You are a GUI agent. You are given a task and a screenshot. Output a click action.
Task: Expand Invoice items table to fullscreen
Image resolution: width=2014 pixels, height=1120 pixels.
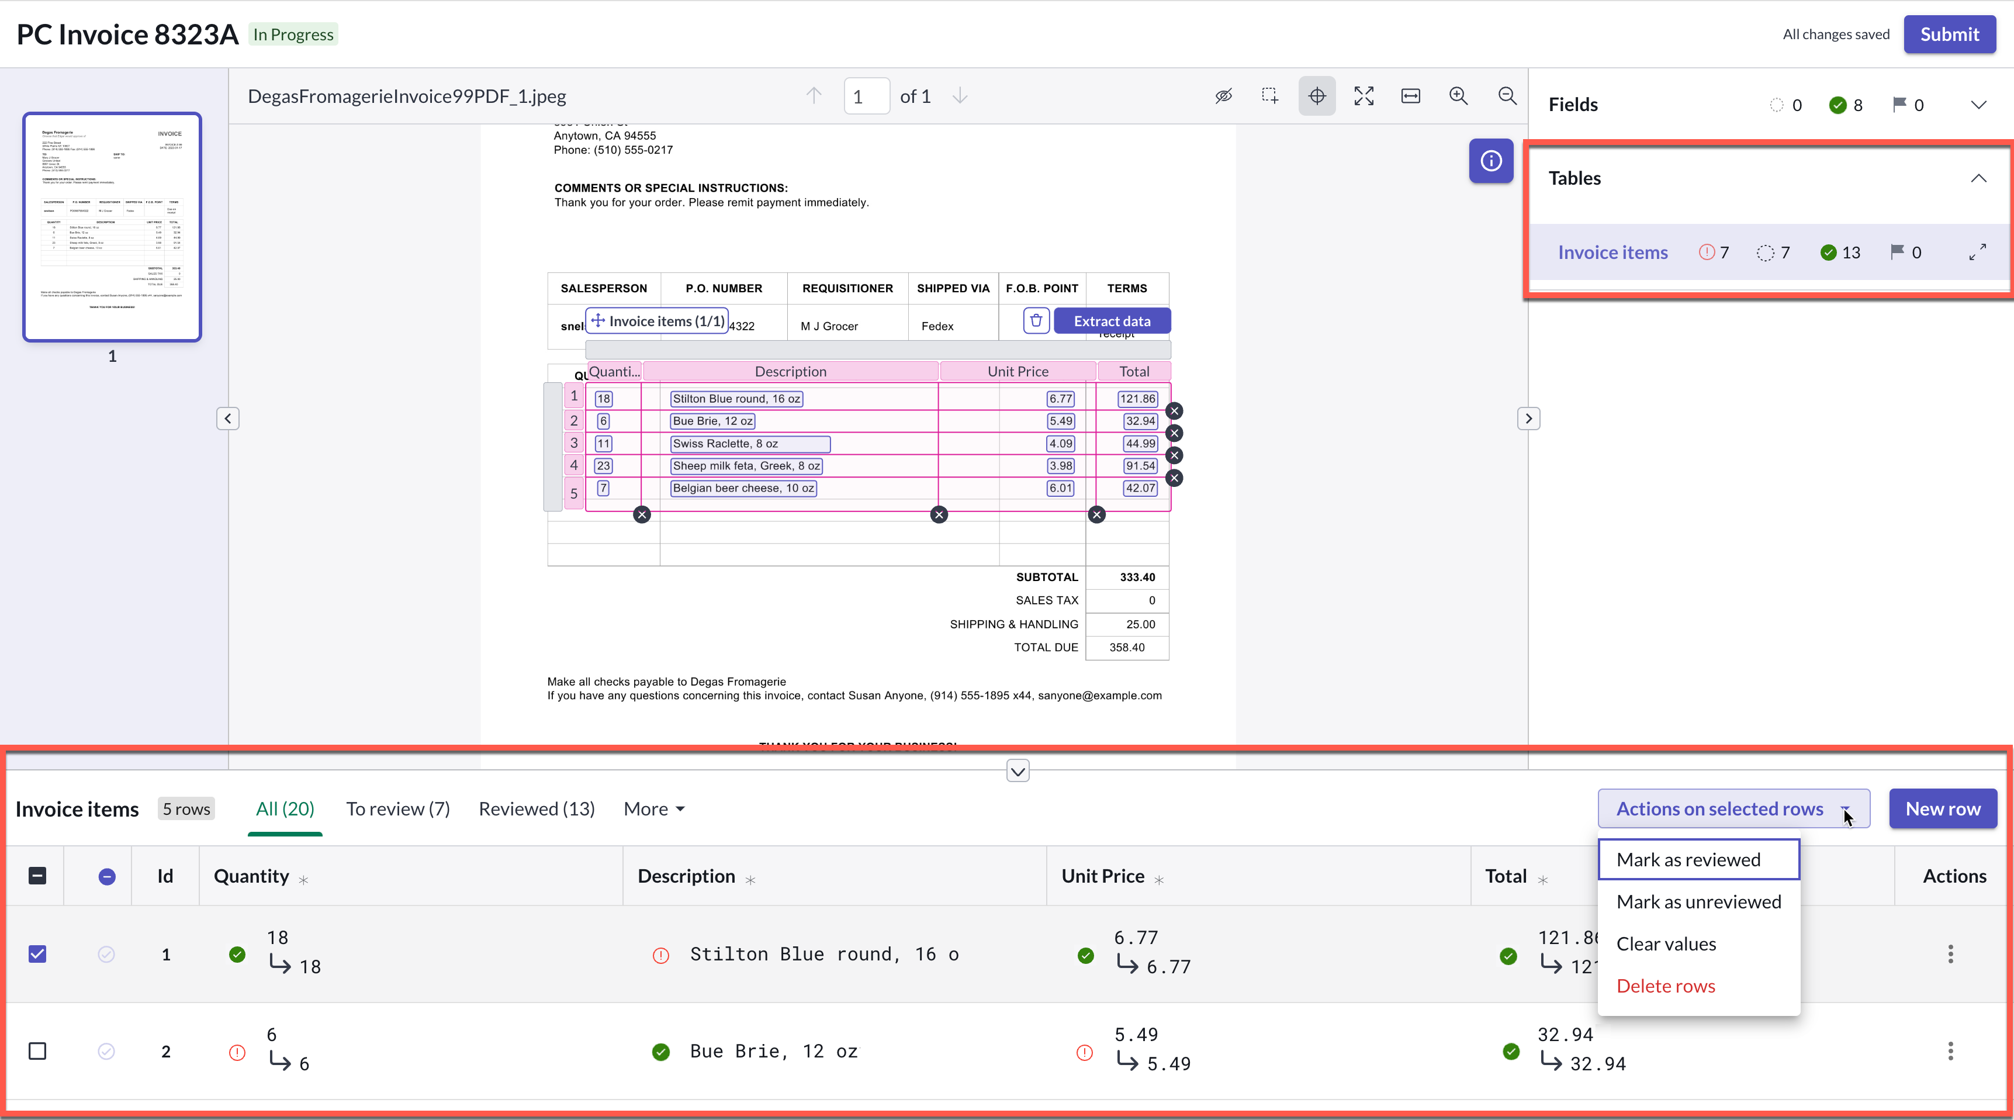coord(1977,253)
